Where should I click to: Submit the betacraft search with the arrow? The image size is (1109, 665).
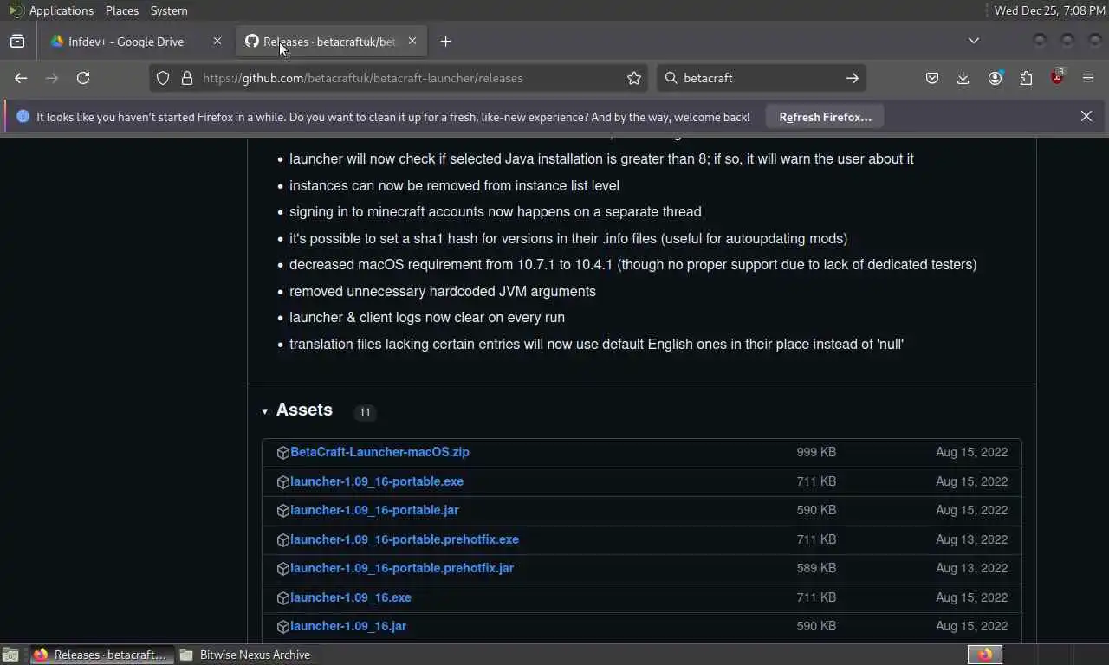853,78
